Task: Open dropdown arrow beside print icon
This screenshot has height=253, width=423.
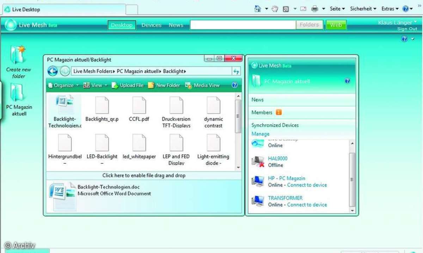Action: [323, 9]
